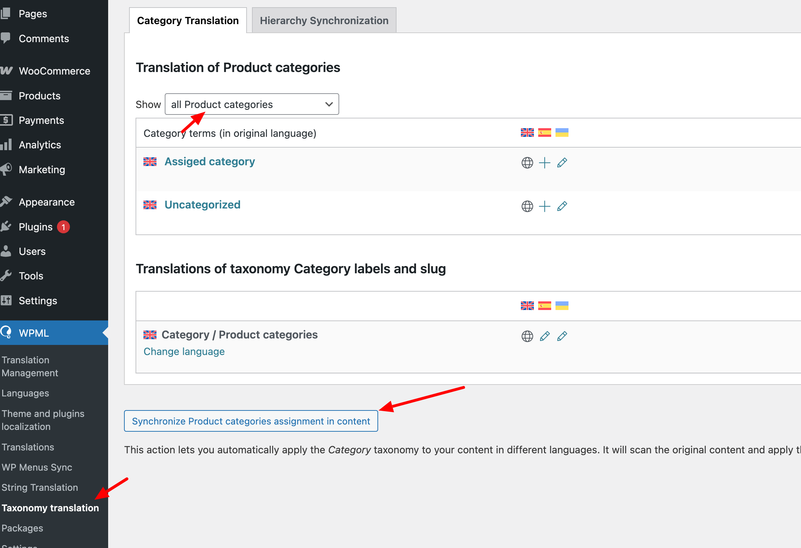This screenshot has height=548, width=801.
Task: Go to WooCommerce in the sidebar
Action: [x=54, y=71]
